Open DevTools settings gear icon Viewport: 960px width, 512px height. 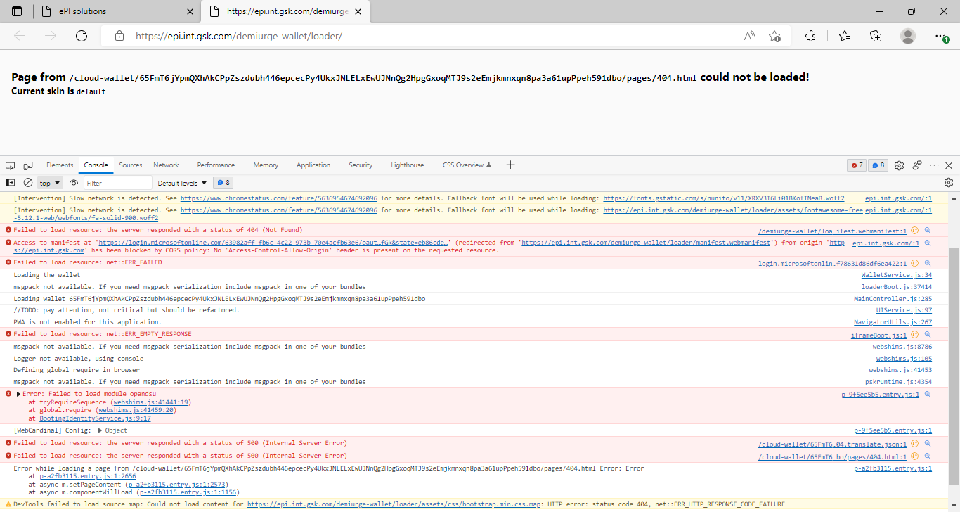[899, 165]
